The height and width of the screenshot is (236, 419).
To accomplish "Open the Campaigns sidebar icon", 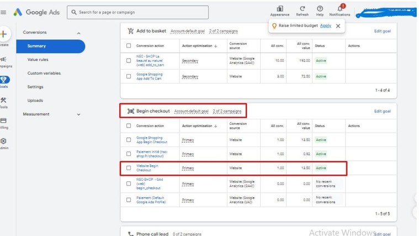I will 3,59.
